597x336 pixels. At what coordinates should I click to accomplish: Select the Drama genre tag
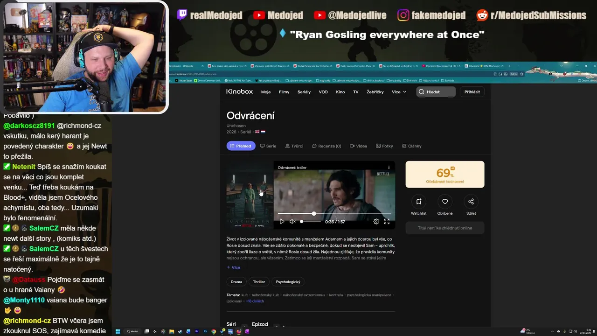[x=236, y=282]
